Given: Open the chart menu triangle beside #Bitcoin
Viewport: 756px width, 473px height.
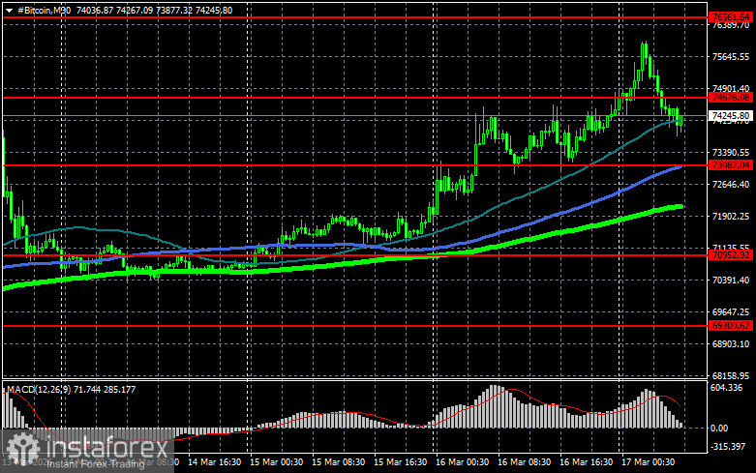Looking at the screenshot, I should (x=9, y=11).
